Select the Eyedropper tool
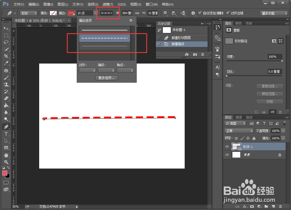Image resolution: width=291 pixels, height=210 pixels. pyautogui.click(x=6, y=63)
